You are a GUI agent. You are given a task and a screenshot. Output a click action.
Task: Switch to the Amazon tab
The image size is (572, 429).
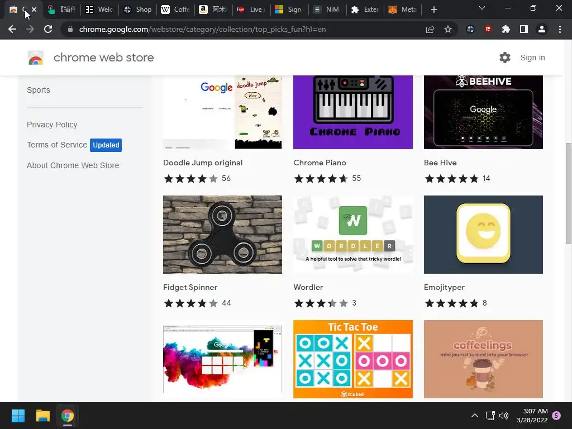213,9
